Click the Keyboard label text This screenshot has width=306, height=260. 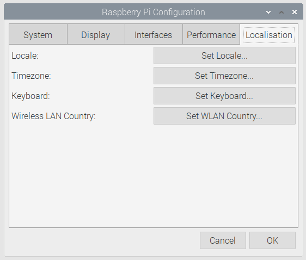pyautogui.click(x=30, y=96)
